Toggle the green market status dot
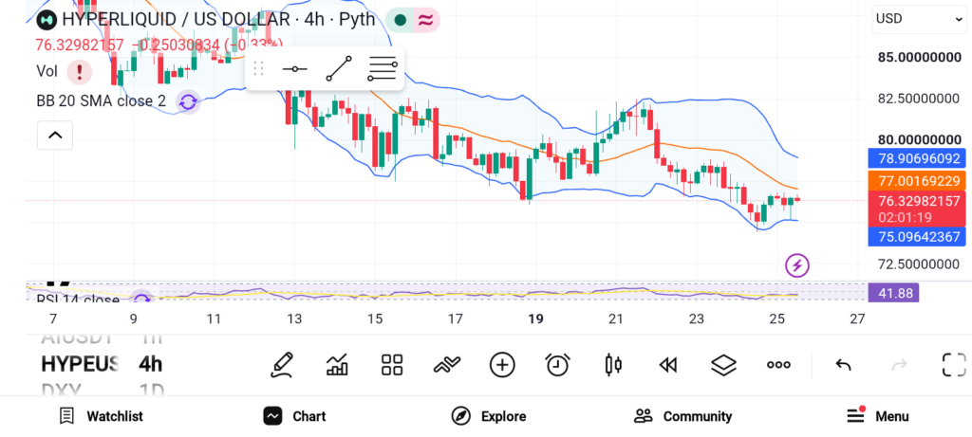Screen dimensions: 972x437 click(400, 20)
